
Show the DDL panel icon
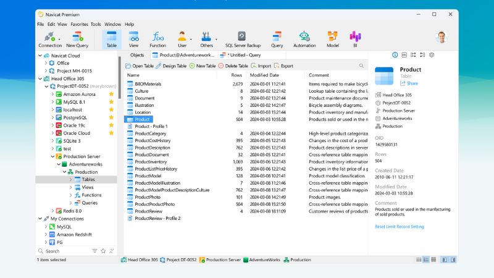click(x=404, y=55)
